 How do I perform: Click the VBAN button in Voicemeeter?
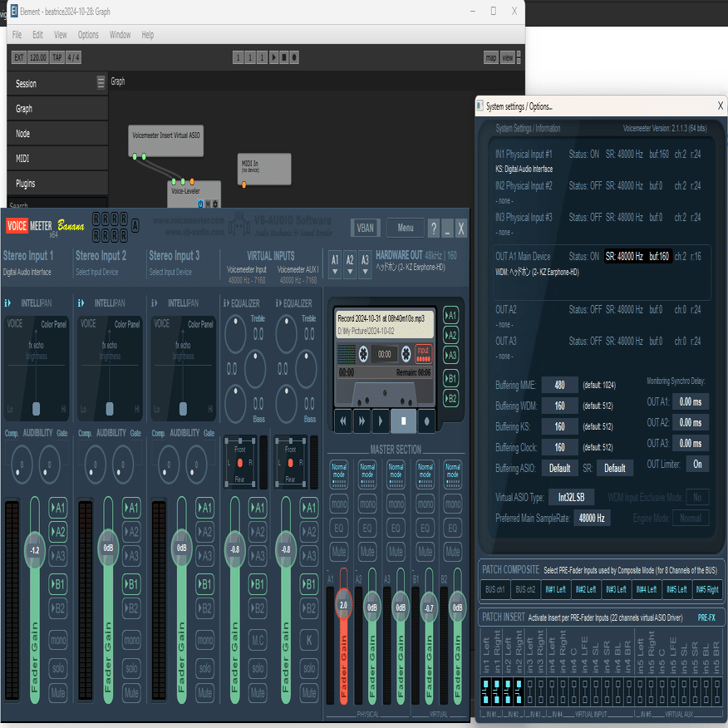click(x=366, y=228)
